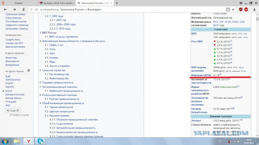Switch to the Выборы-2018 tab
Viewport: 259px width, 145px height.
pyautogui.click(x=57, y=3)
